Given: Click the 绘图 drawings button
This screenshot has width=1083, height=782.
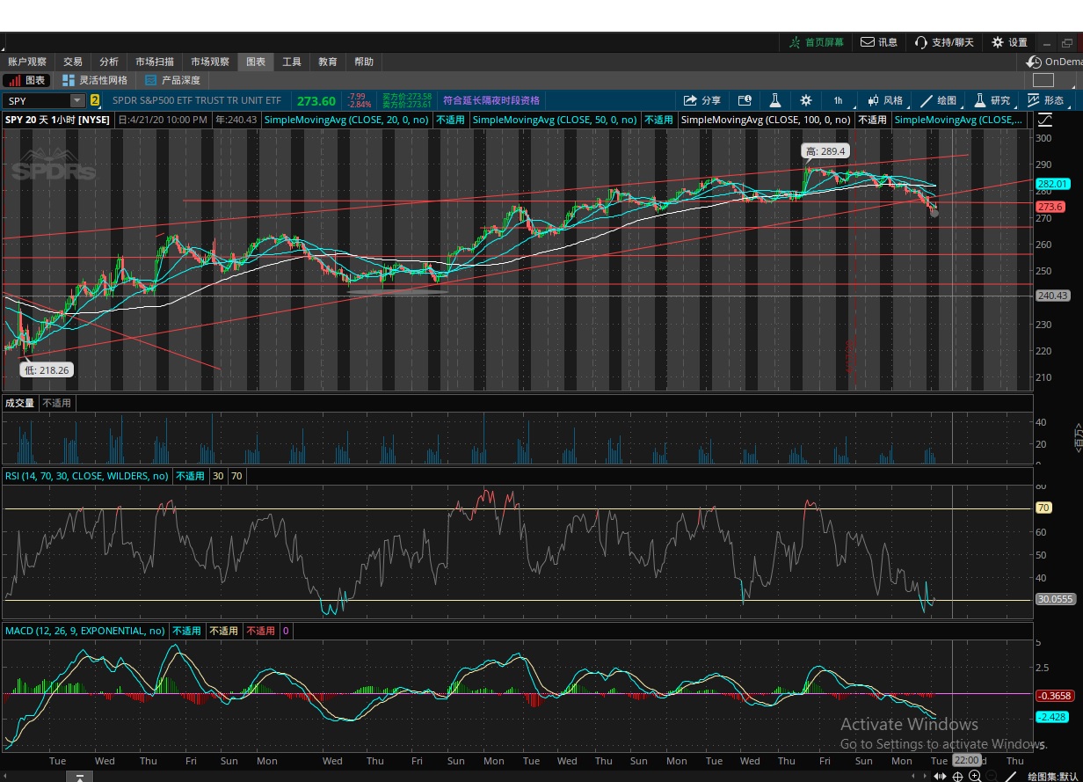Looking at the screenshot, I should tap(938, 100).
